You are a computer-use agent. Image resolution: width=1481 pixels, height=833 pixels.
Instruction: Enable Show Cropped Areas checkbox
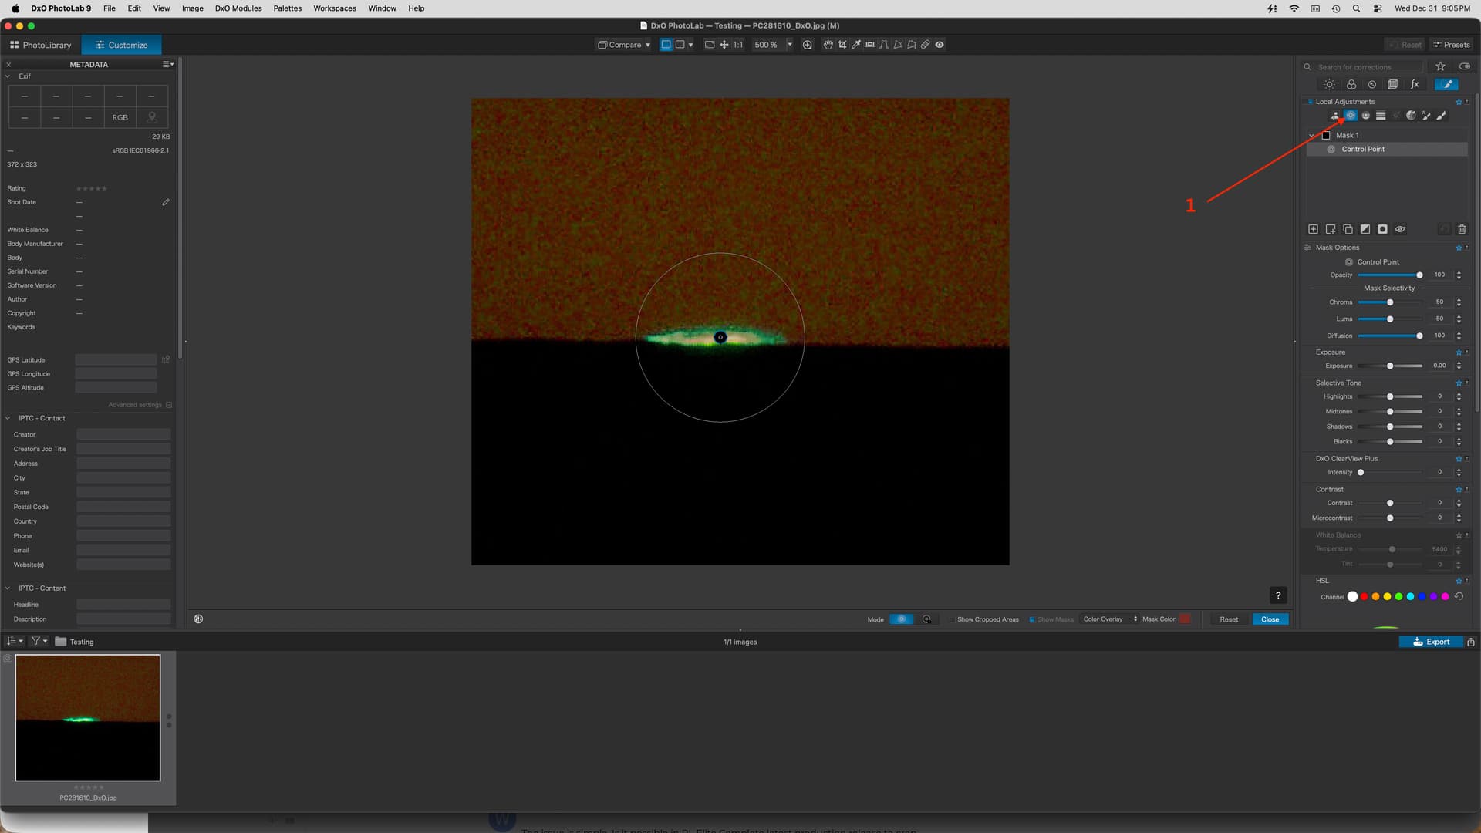(952, 619)
